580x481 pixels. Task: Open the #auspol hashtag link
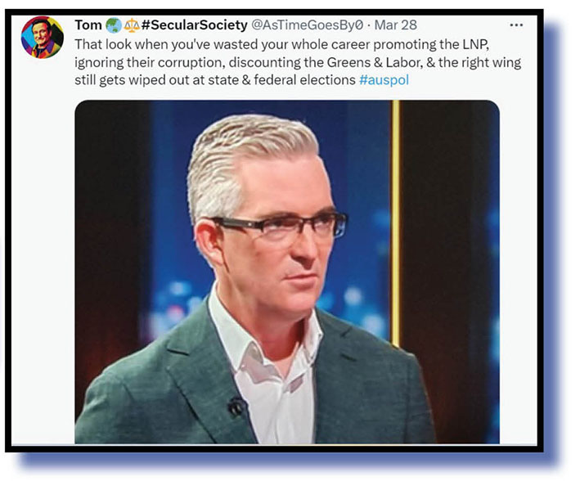click(x=384, y=80)
